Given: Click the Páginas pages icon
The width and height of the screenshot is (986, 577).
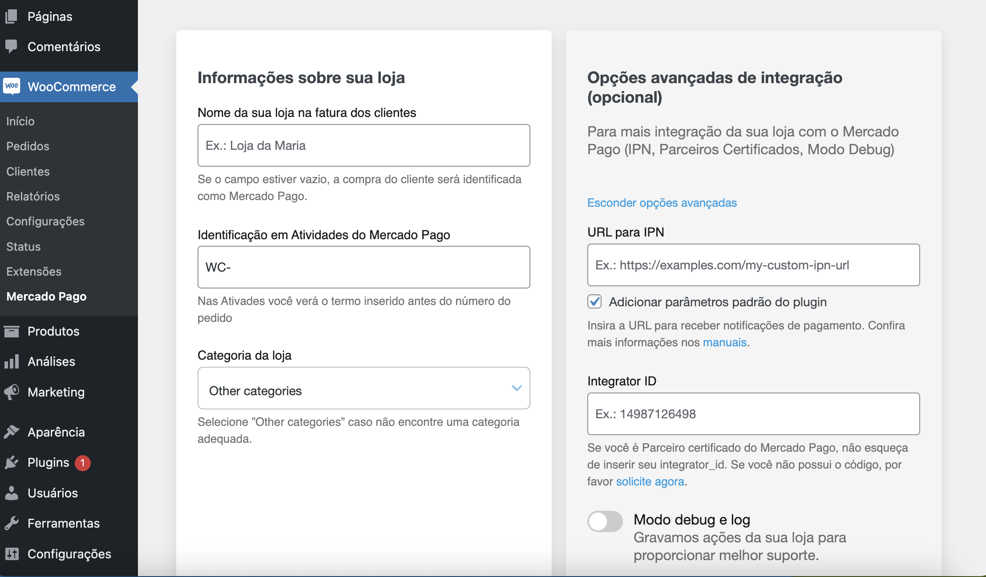Looking at the screenshot, I should coord(11,16).
